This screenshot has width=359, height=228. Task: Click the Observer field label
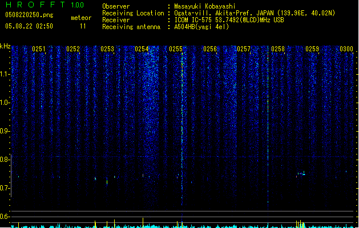[x=116, y=6]
